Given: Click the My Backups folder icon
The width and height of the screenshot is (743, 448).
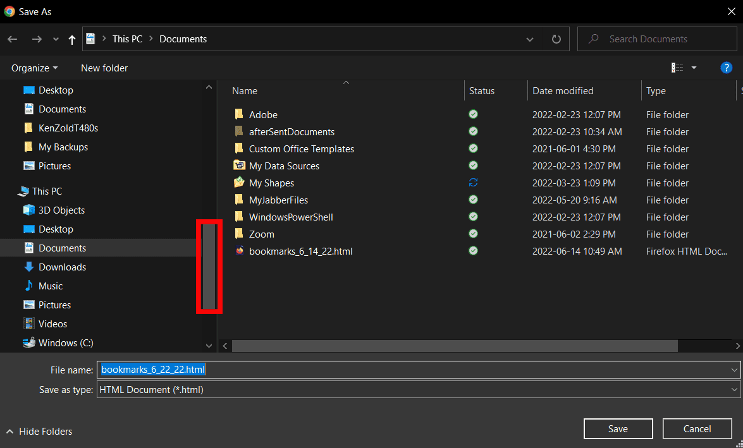Looking at the screenshot, I should coord(28,147).
